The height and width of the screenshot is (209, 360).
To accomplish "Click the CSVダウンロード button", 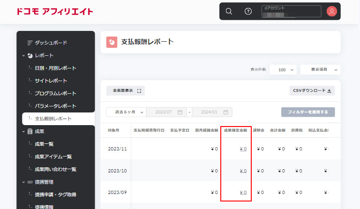I will point(312,90).
